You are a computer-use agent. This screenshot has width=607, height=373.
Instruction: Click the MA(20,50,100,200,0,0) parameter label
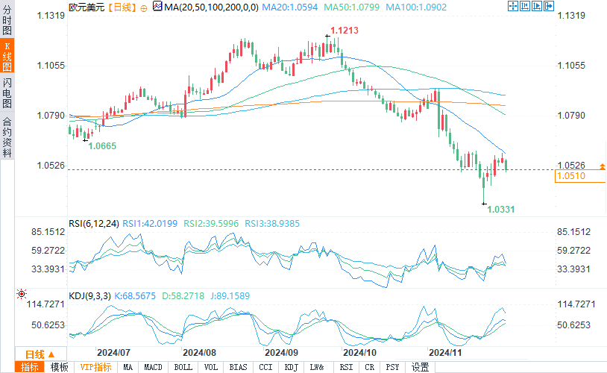[211, 7]
